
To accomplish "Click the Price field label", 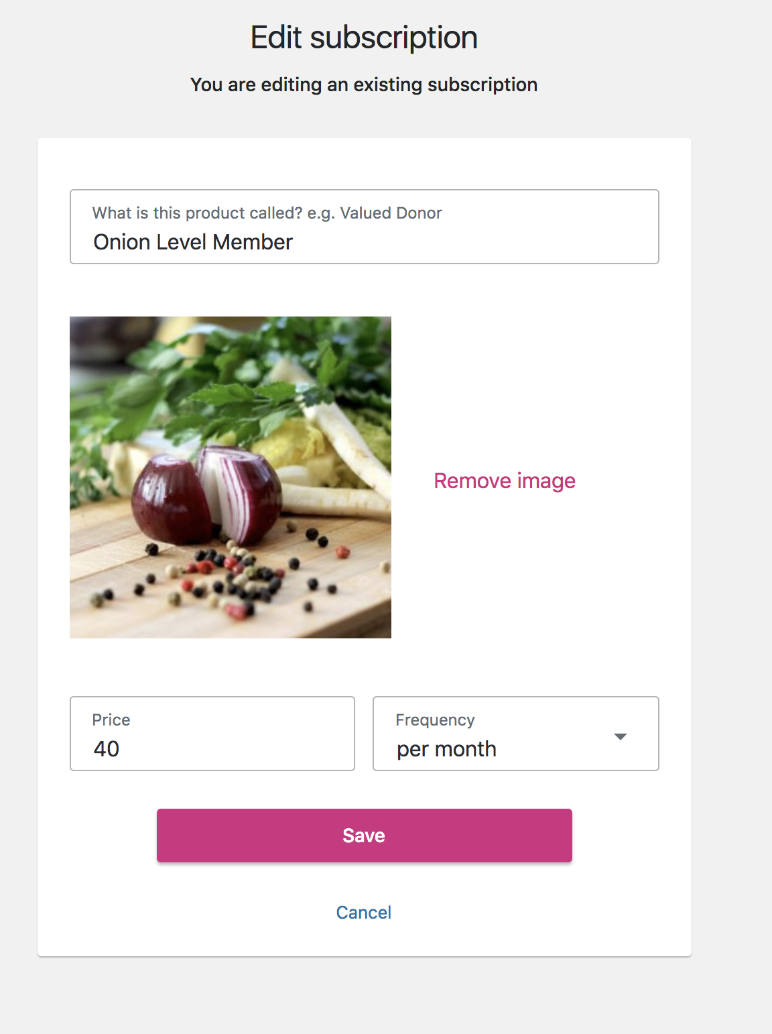I will click(x=111, y=720).
